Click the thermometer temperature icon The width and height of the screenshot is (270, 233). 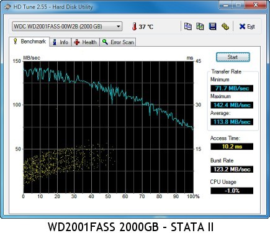(x=135, y=27)
